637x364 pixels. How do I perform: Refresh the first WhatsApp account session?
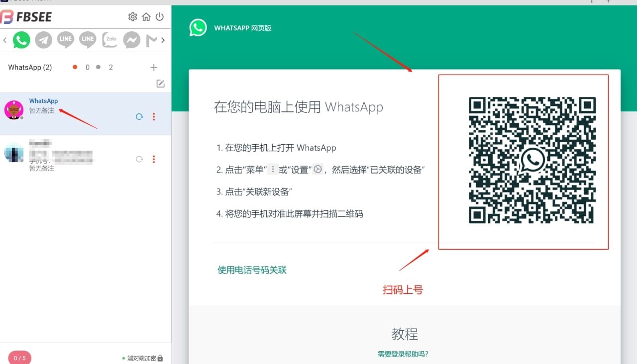139,117
